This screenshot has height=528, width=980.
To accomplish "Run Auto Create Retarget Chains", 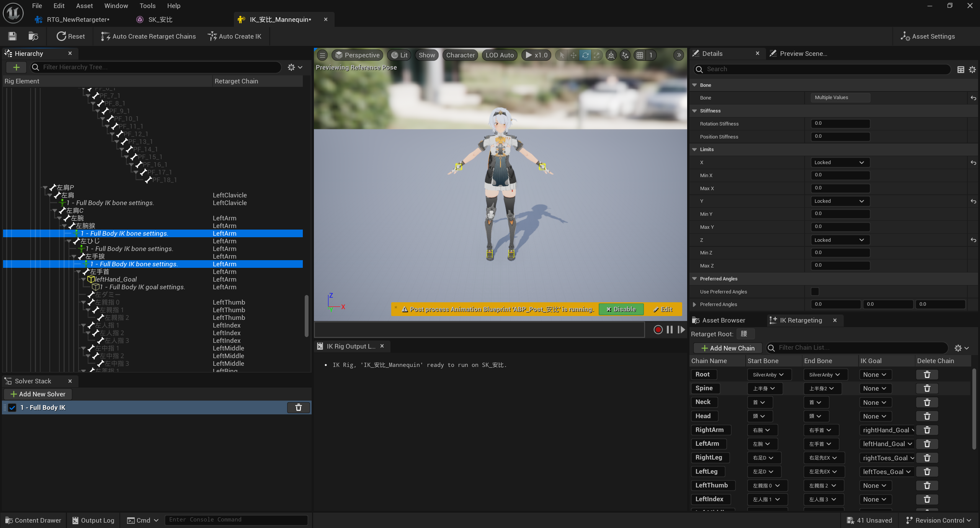I will click(x=148, y=36).
